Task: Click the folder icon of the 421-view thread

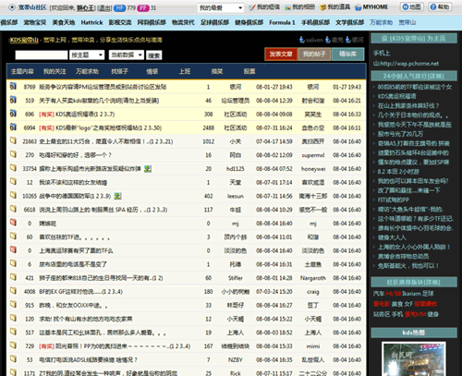Action: point(13,277)
